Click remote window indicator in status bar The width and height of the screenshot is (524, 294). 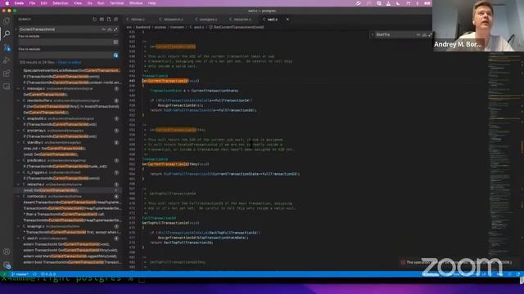pyautogui.click(x=4, y=274)
